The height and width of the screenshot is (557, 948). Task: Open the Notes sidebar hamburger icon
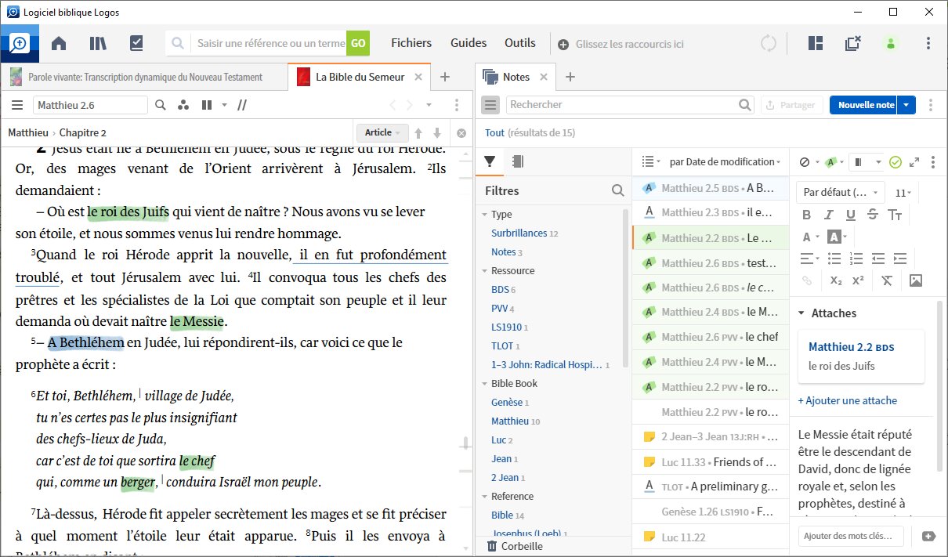(490, 105)
